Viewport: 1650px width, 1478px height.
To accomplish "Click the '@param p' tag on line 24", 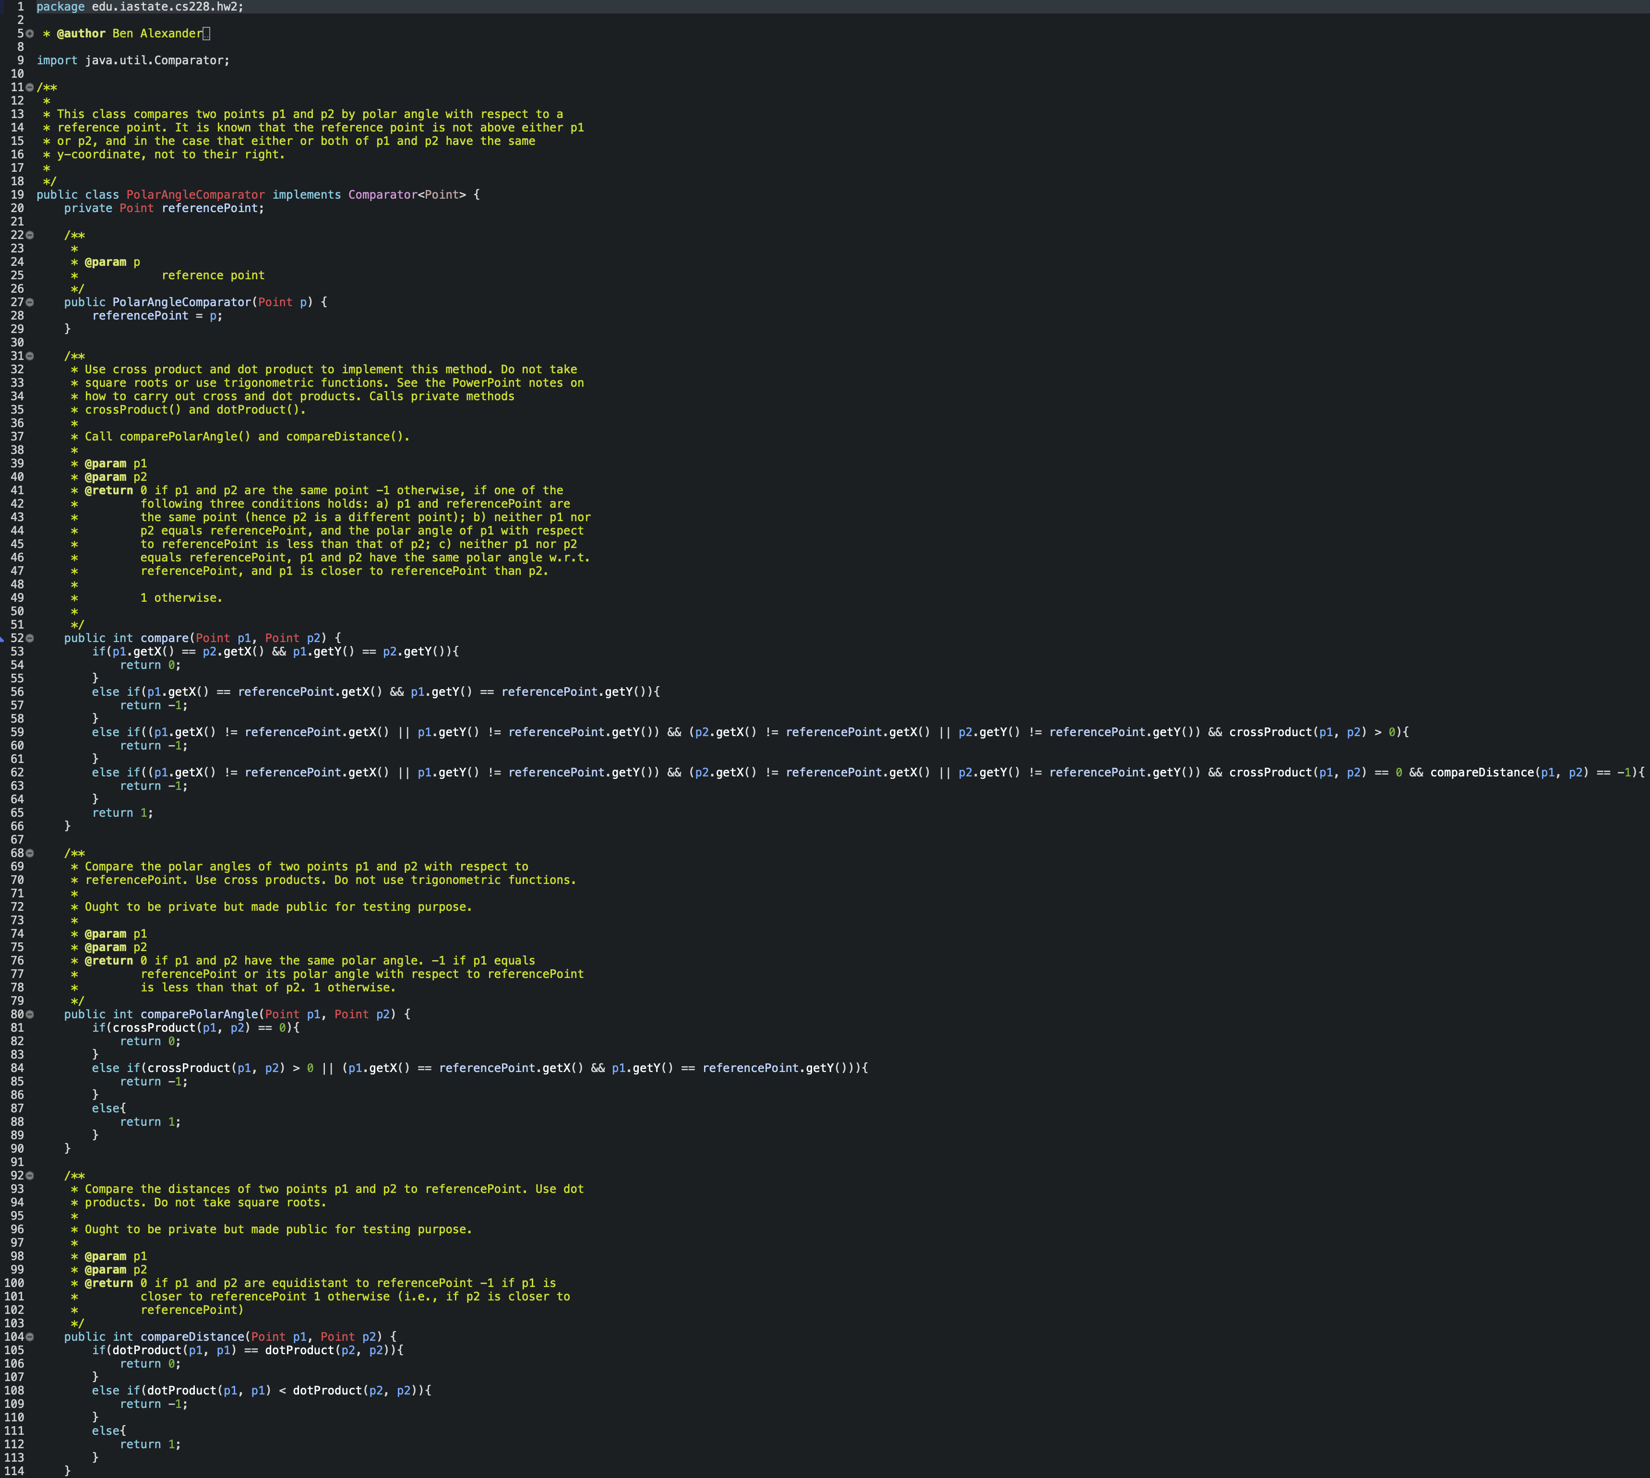I will click(x=112, y=262).
